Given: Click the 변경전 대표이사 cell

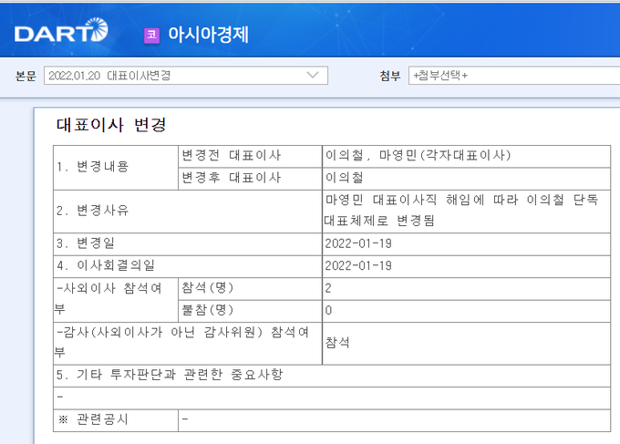Looking at the screenshot, I should coord(232,156).
